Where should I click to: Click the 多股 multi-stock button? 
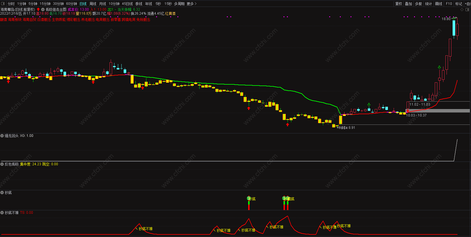419,4
